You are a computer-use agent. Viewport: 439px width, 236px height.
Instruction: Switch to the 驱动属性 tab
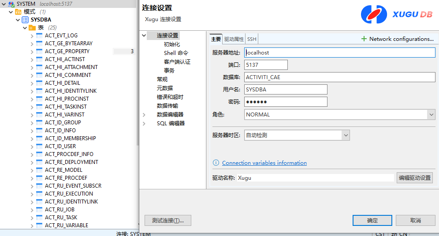coord(234,39)
